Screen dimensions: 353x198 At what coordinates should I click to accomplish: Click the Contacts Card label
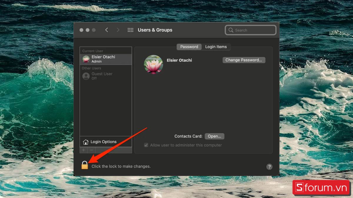click(188, 136)
